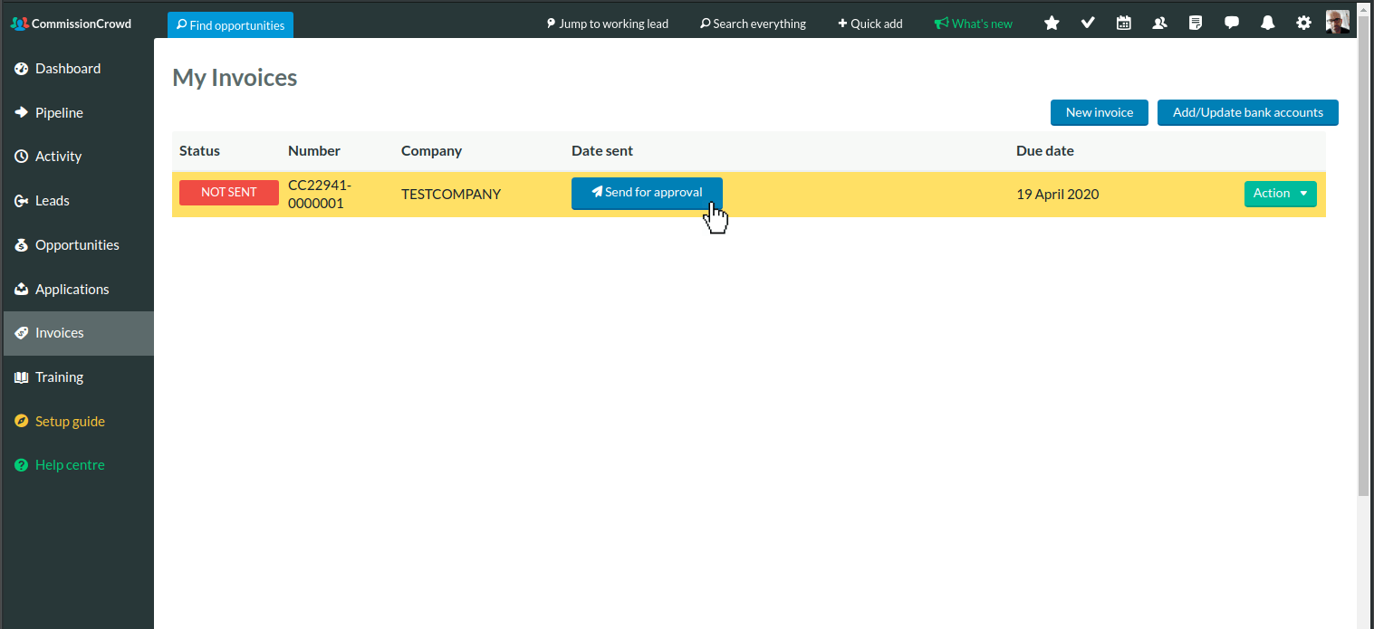
Task: Click the star favorites icon
Action: [1052, 24]
